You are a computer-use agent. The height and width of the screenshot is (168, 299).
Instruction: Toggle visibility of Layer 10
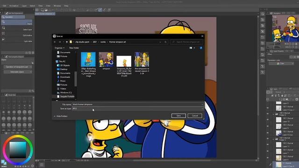(x=268, y=119)
